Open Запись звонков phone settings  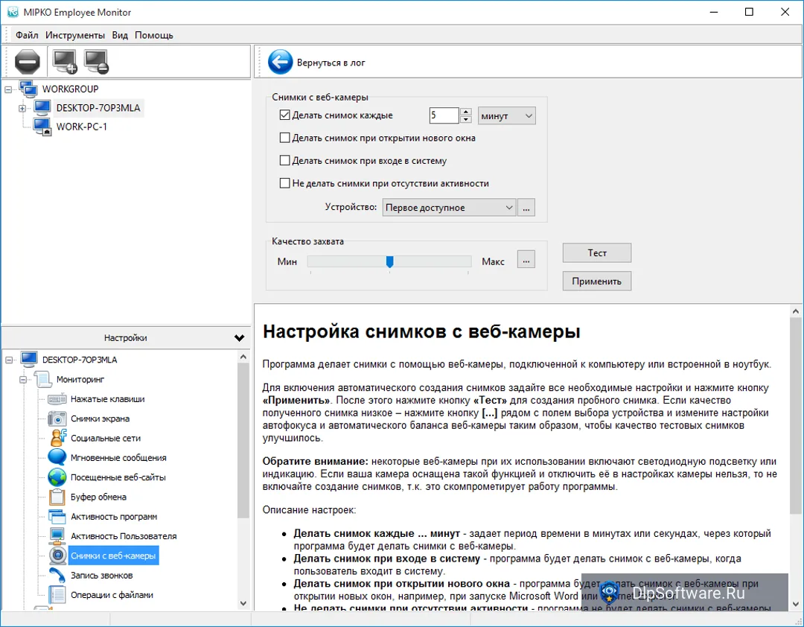[x=101, y=575]
